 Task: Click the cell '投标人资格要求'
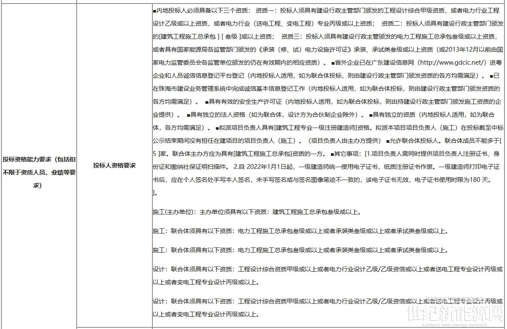[114, 165]
